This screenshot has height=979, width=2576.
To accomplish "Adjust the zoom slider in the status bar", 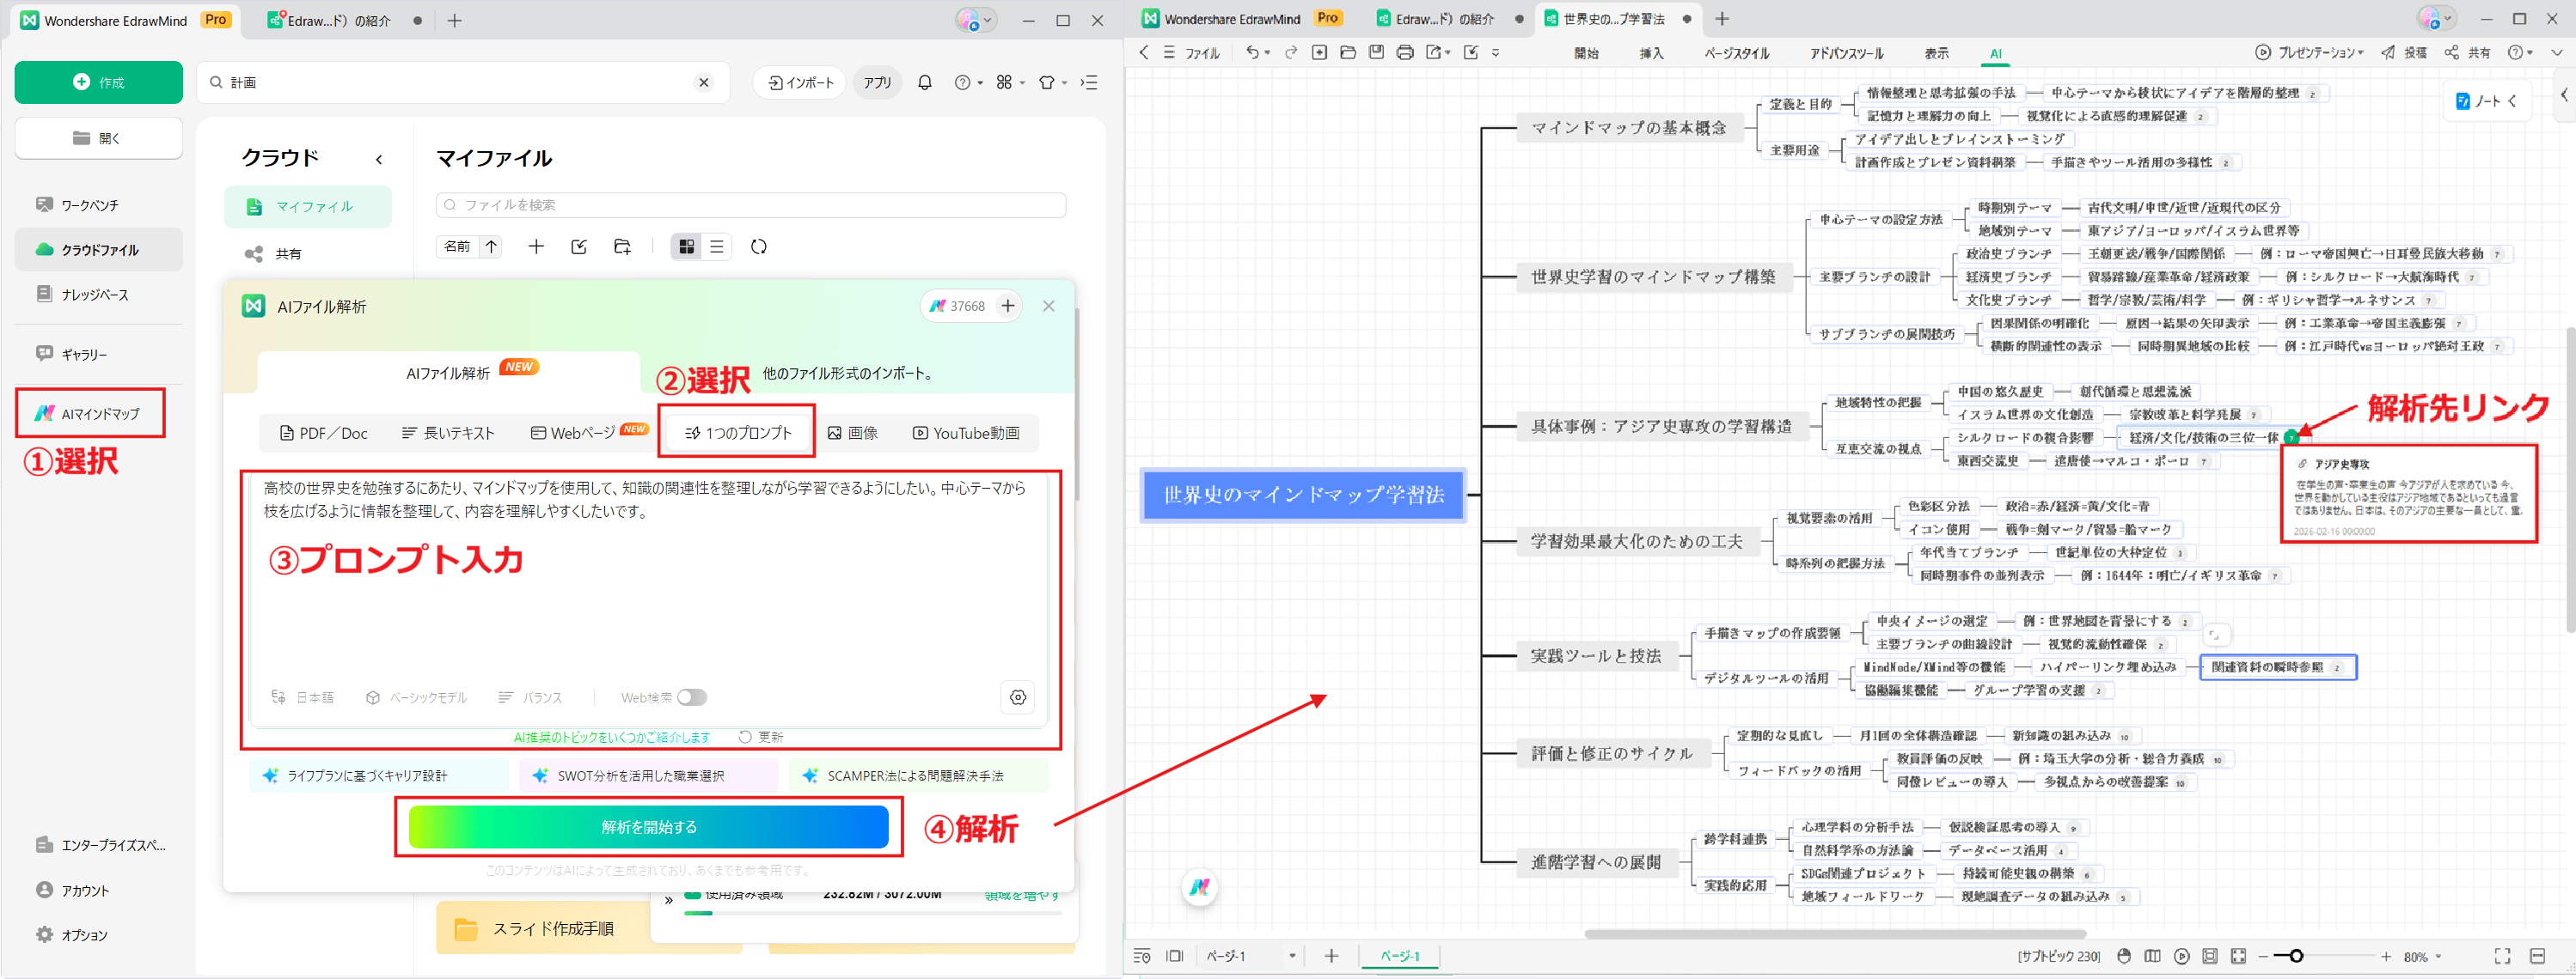I will click(x=2297, y=956).
